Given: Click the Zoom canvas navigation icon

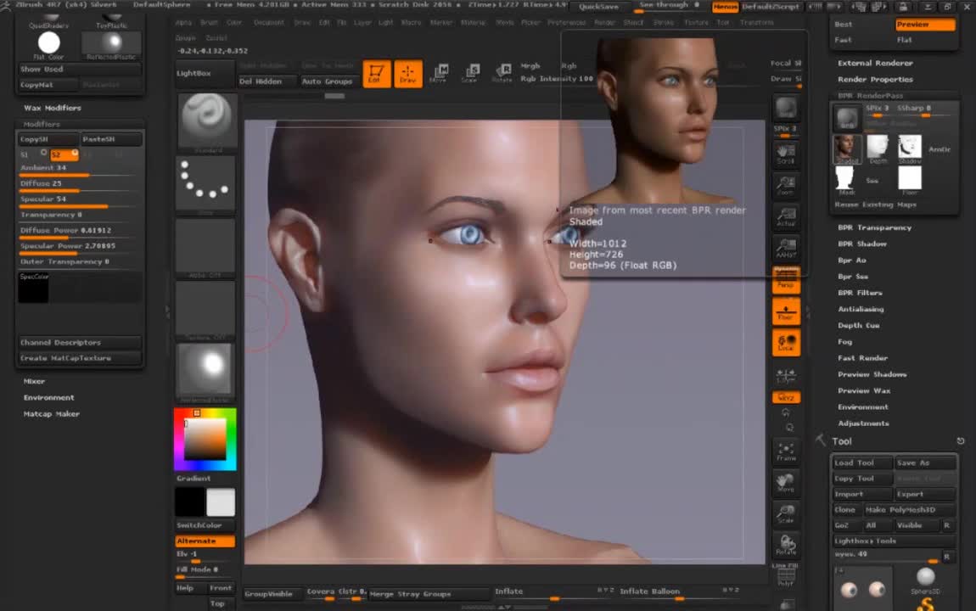Looking at the screenshot, I should 786,185.
